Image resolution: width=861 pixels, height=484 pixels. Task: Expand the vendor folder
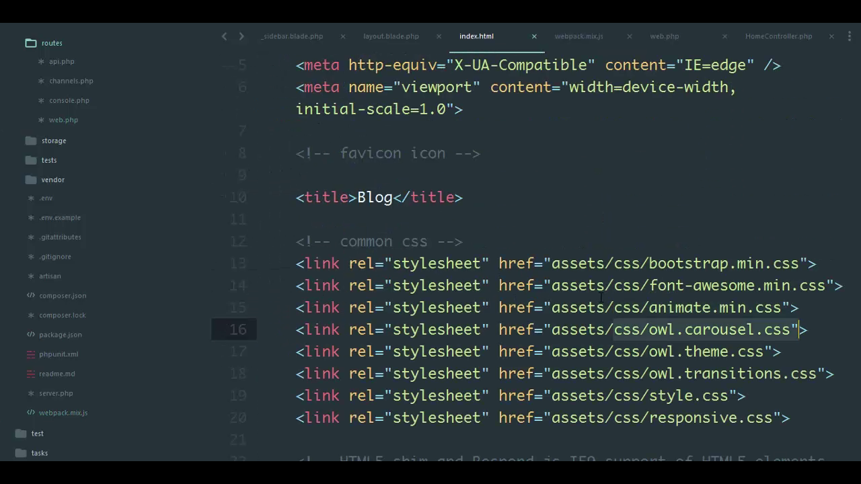point(52,179)
